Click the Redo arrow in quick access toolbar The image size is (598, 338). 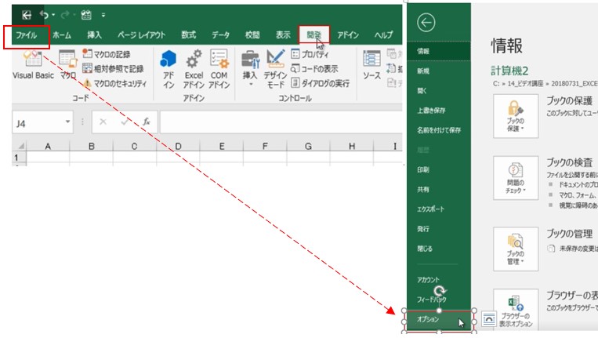[65, 15]
